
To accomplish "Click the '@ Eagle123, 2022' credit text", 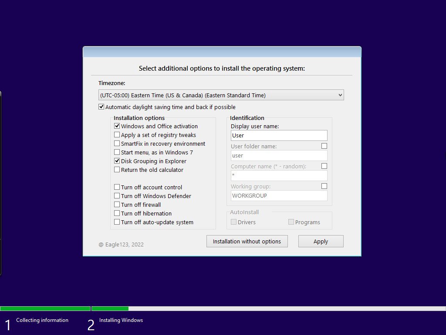I will pos(121,244).
